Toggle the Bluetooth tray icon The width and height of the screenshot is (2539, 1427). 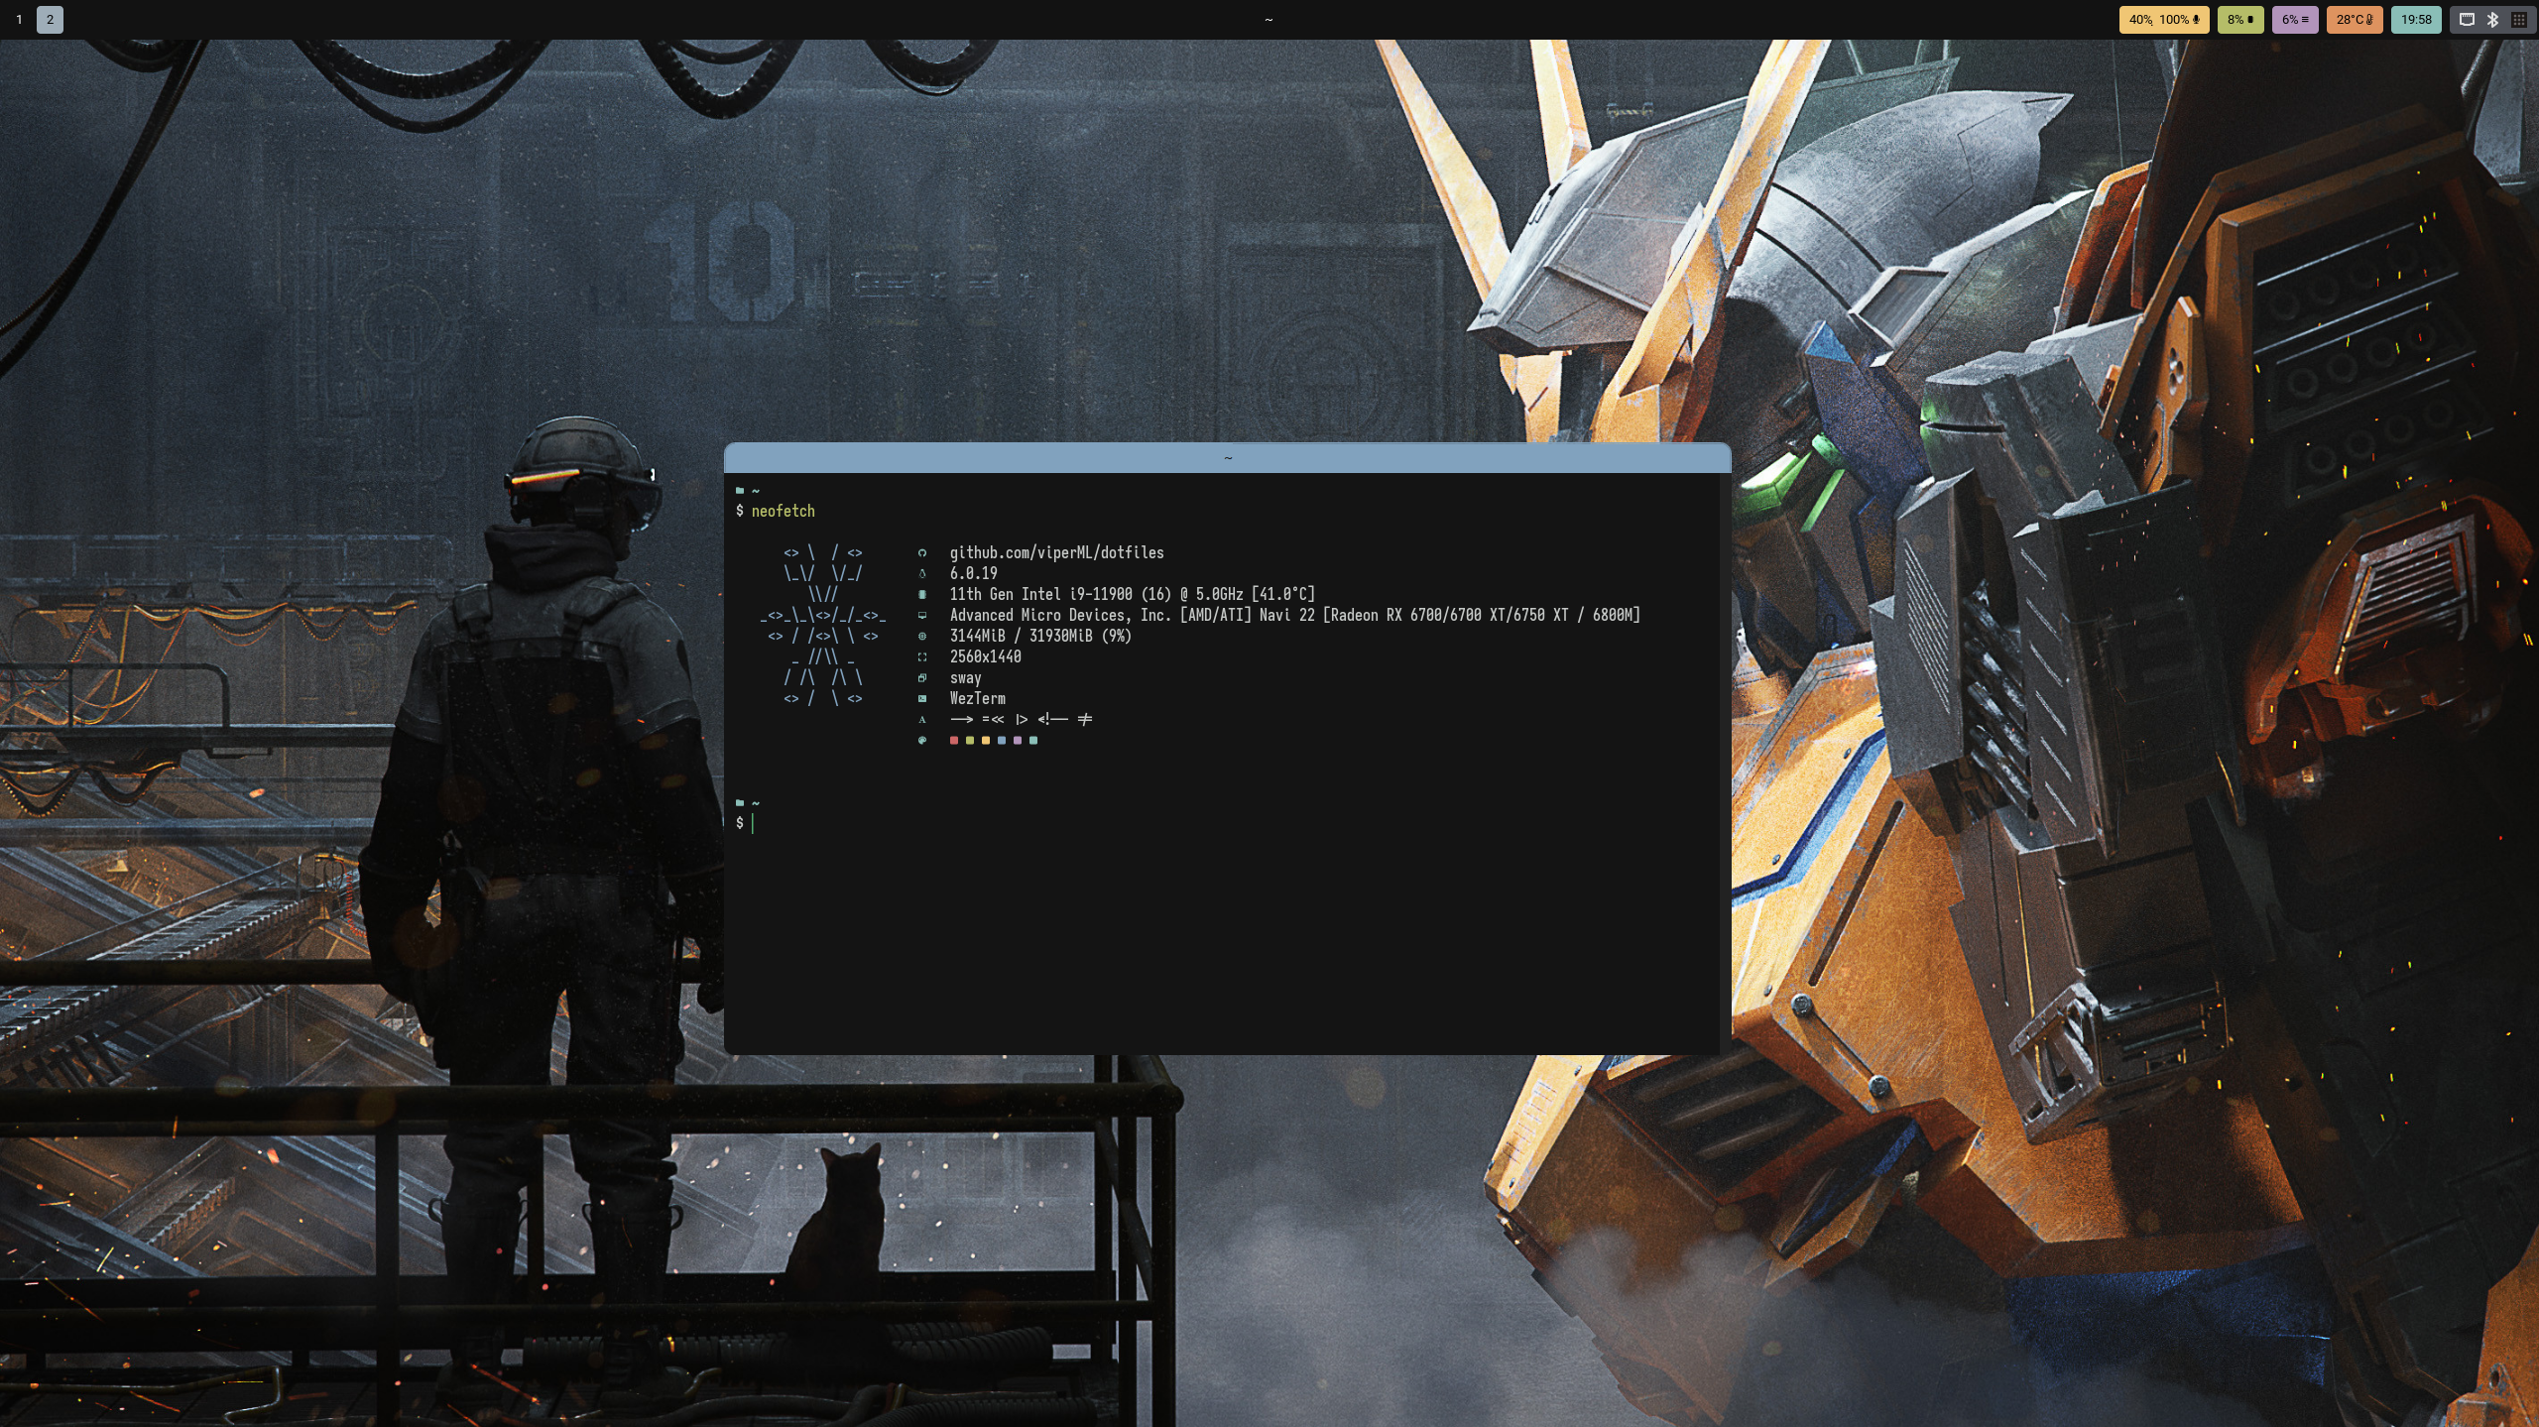click(x=2492, y=20)
